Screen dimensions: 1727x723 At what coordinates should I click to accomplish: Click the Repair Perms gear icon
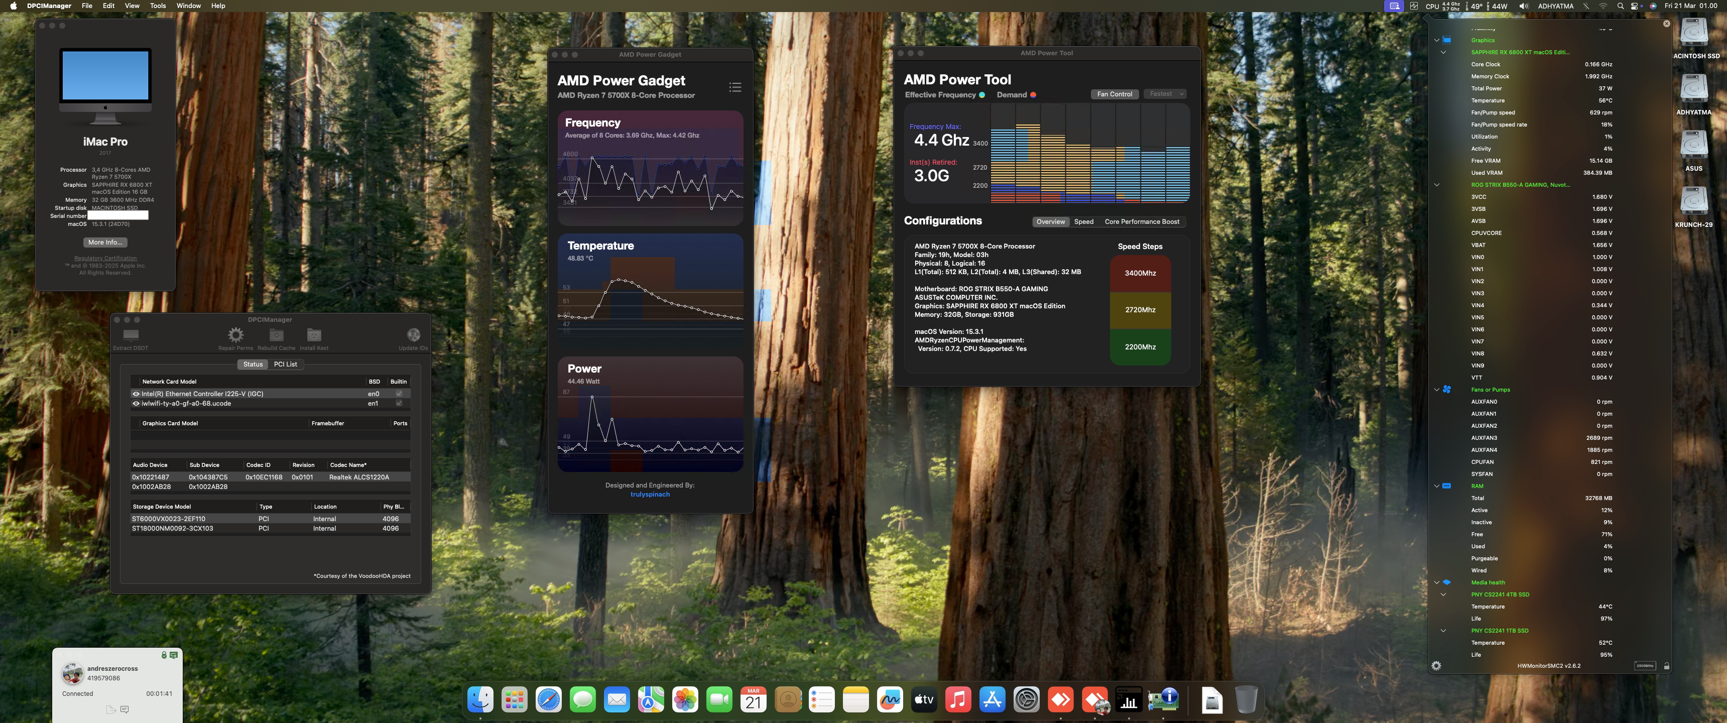click(235, 334)
